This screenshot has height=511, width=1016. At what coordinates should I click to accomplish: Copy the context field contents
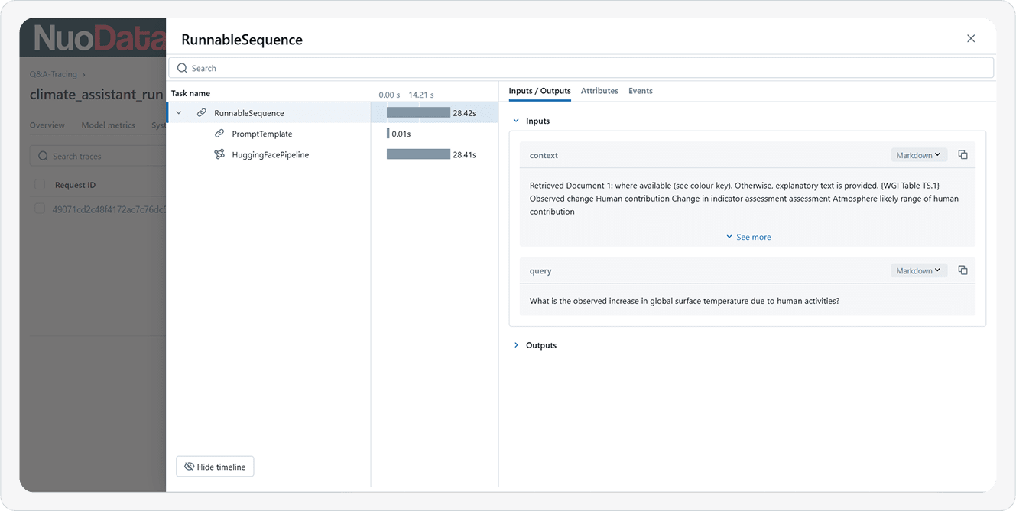pos(963,155)
